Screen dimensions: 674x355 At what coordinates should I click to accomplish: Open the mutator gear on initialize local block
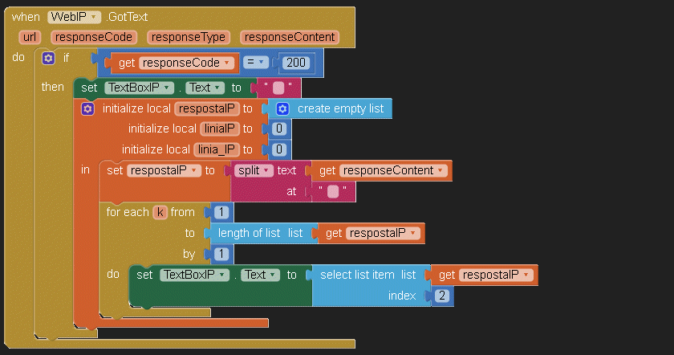(x=88, y=108)
